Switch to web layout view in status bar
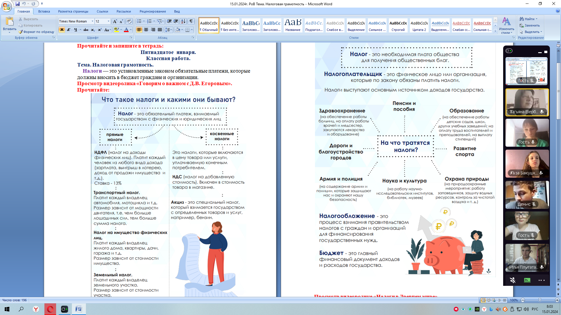Screen dimensions: 561x315 point(494,300)
